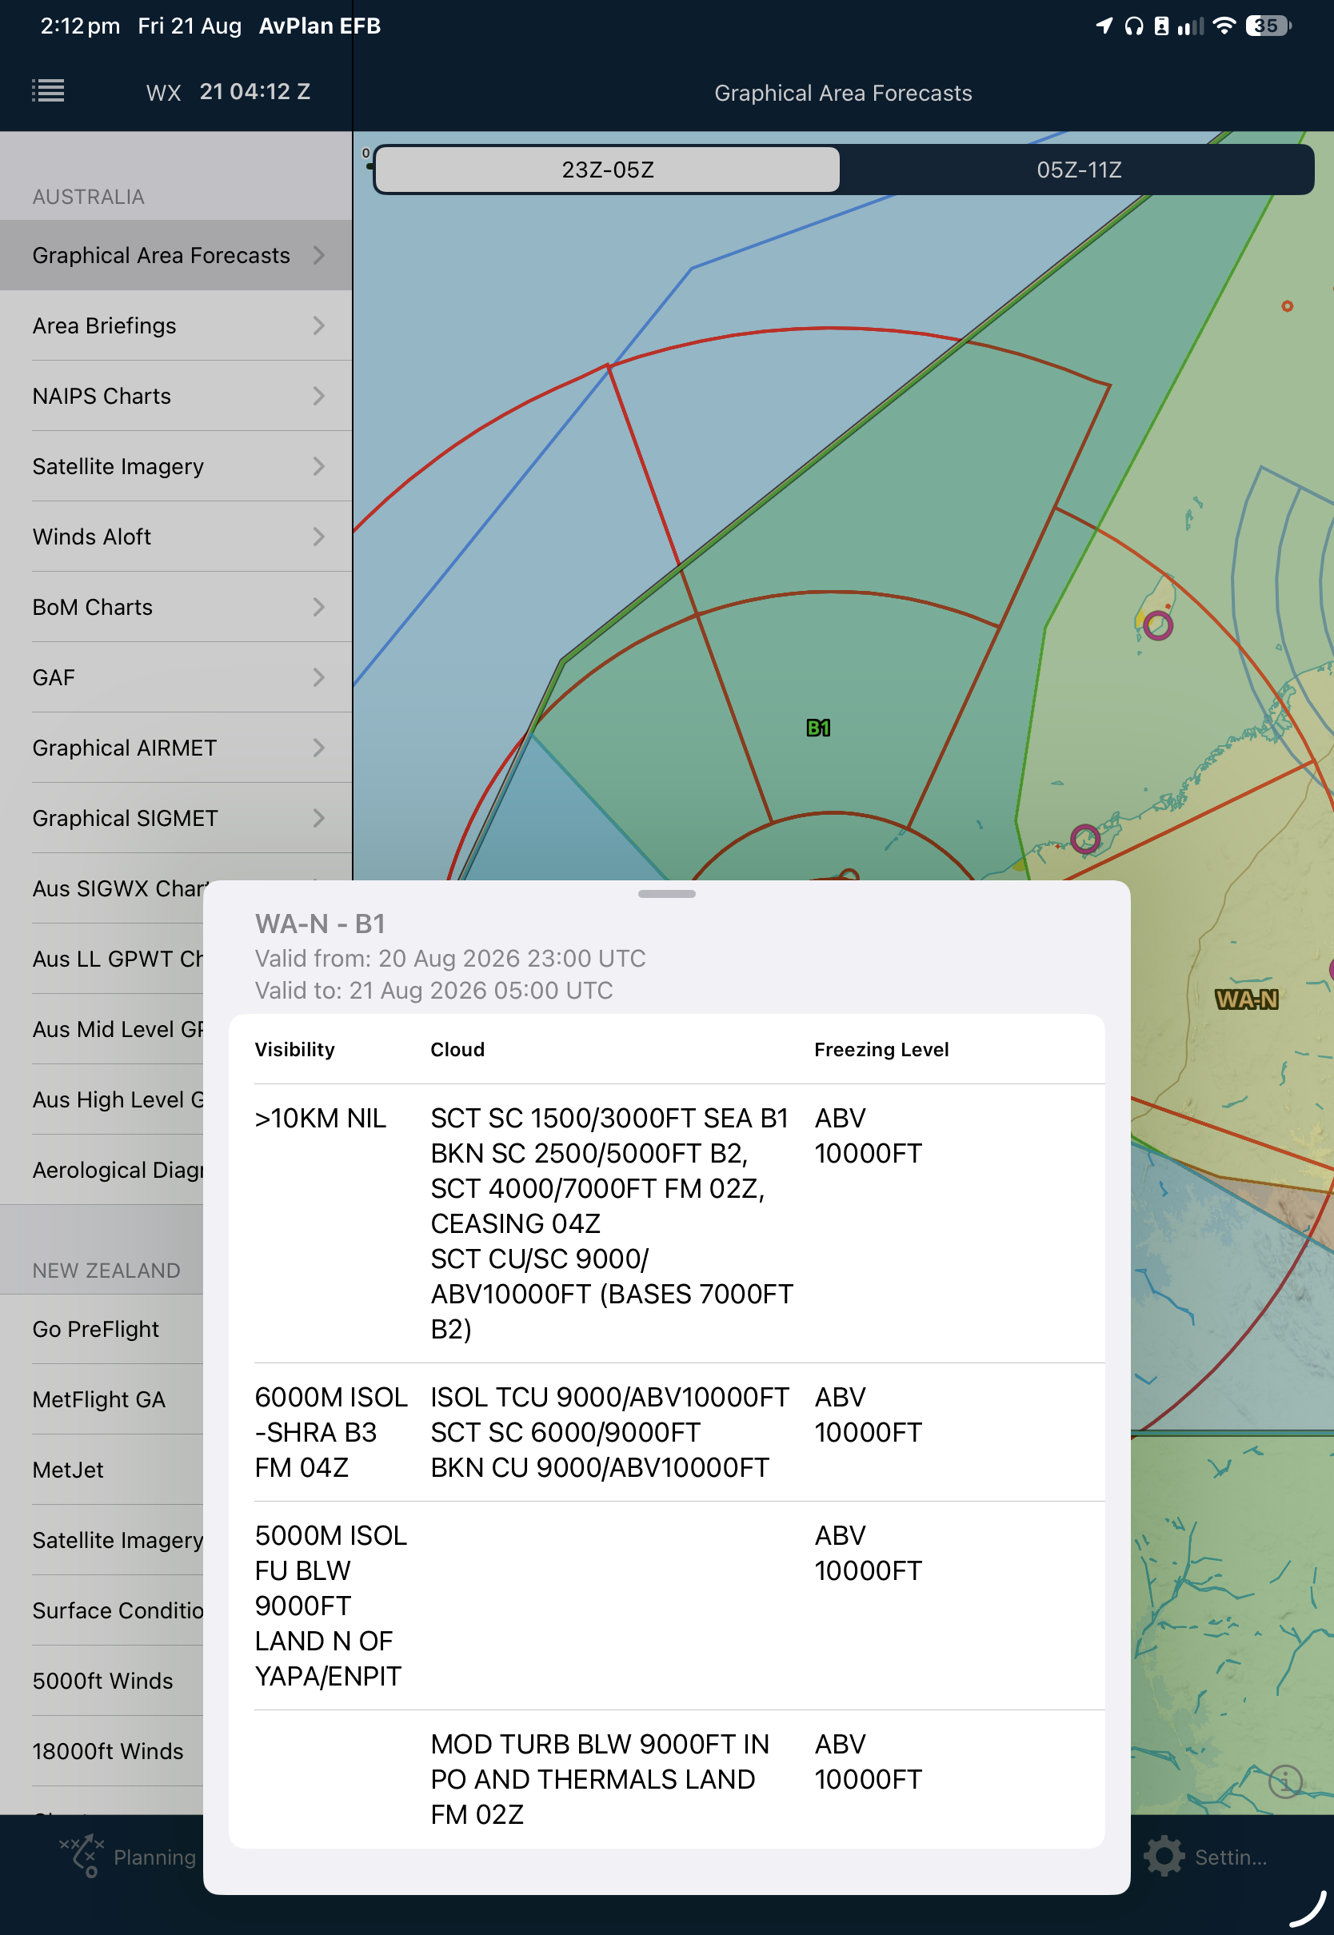
Task: Open Graphical Area Forecasts in sidebar
Action: 175,255
